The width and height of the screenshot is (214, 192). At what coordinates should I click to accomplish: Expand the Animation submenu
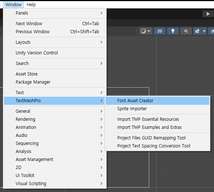(x=55, y=127)
